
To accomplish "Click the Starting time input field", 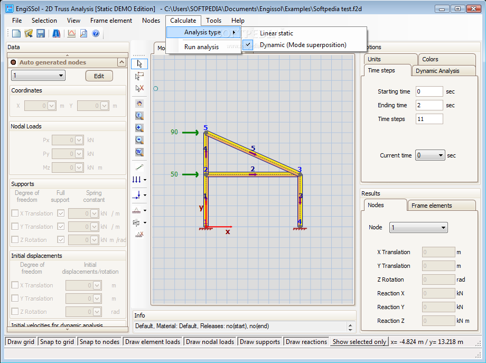I will [x=429, y=91].
